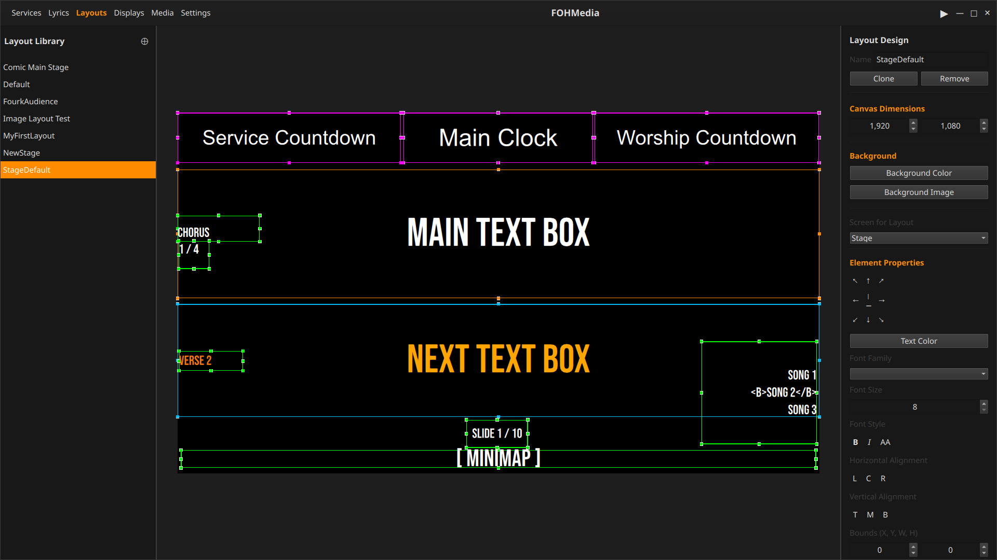Viewport: 997px width, 560px height.
Task: Align element to top with up arrow
Action: tap(868, 281)
